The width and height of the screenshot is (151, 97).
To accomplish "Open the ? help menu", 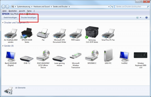I will click(x=34, y=11).
